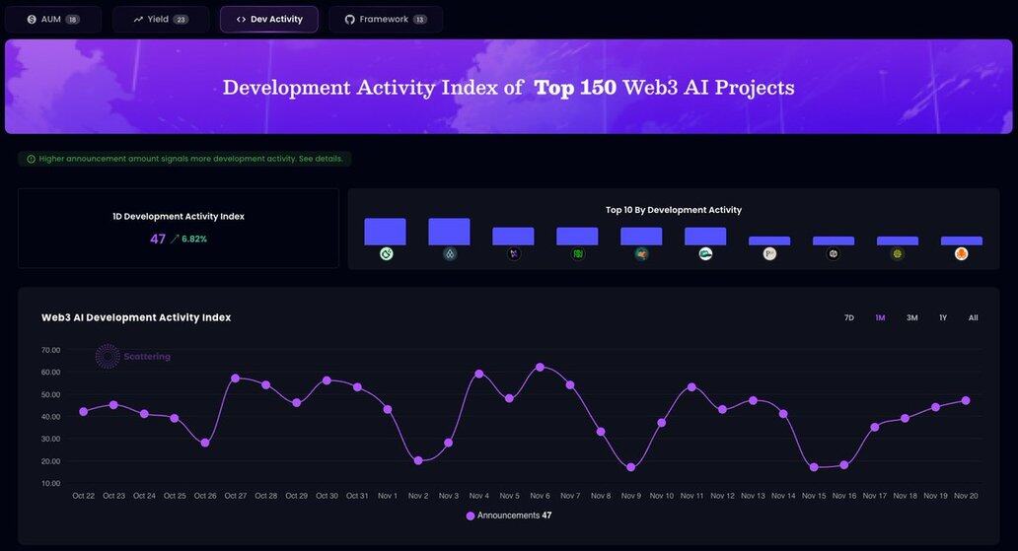Toggle the Announcements legend entry

pyautogui.click(x=509, y=516)
